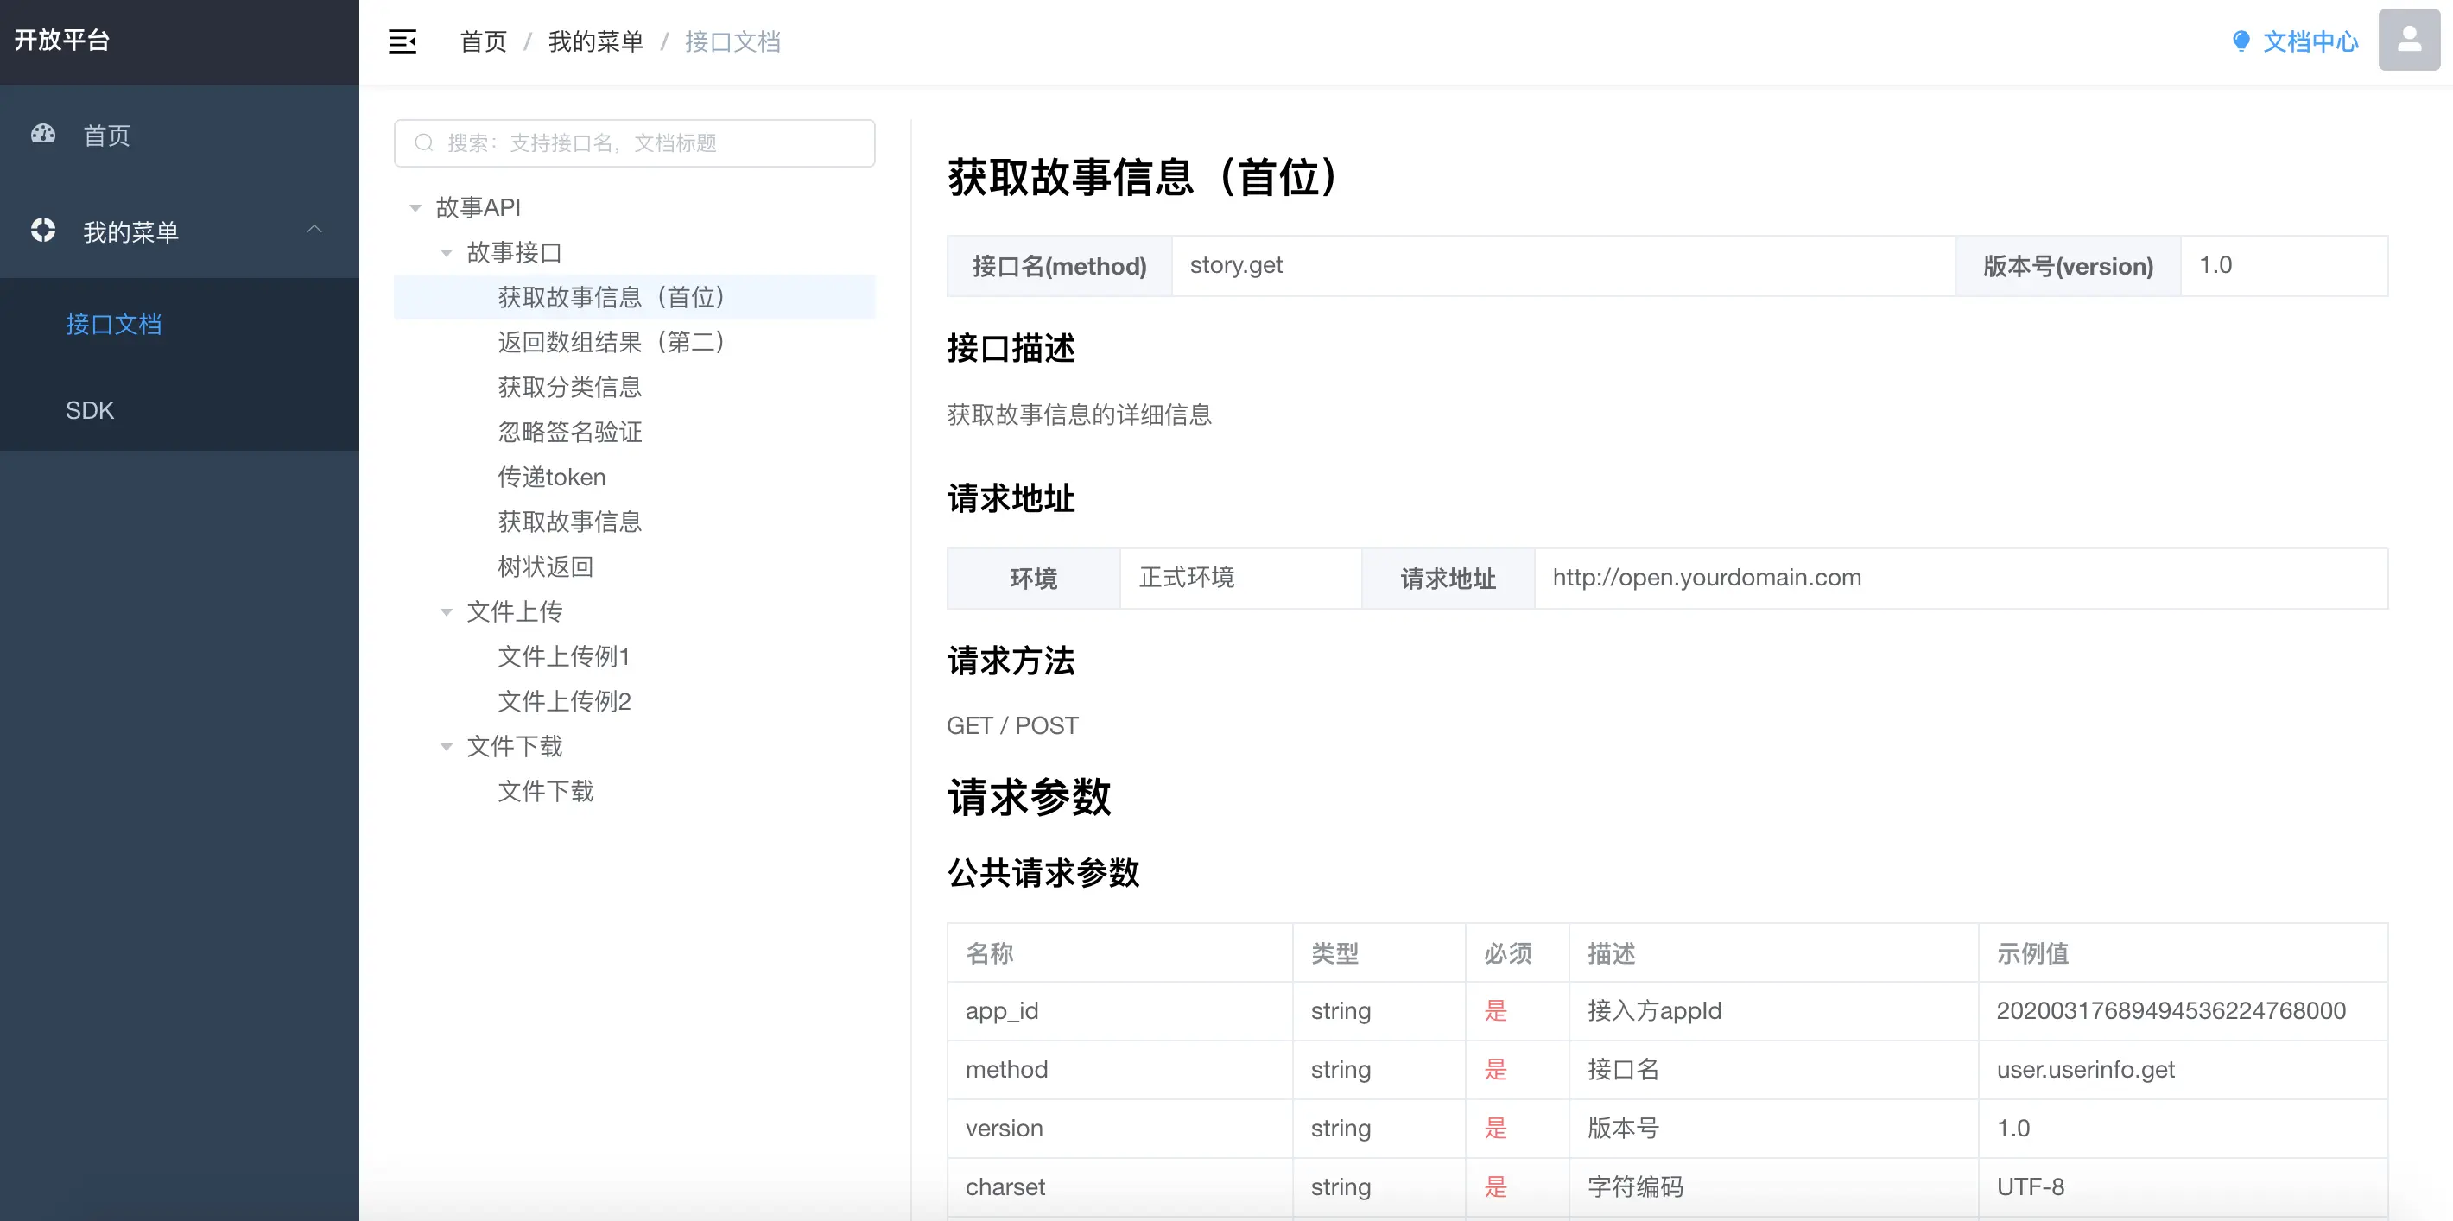Click the 获取故事信息的详细信息 description text
The image size is (2453, 1221).
click(1079, 414)
